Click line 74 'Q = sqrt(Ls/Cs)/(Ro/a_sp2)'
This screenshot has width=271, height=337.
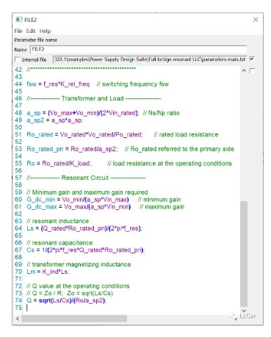point(66,300)
